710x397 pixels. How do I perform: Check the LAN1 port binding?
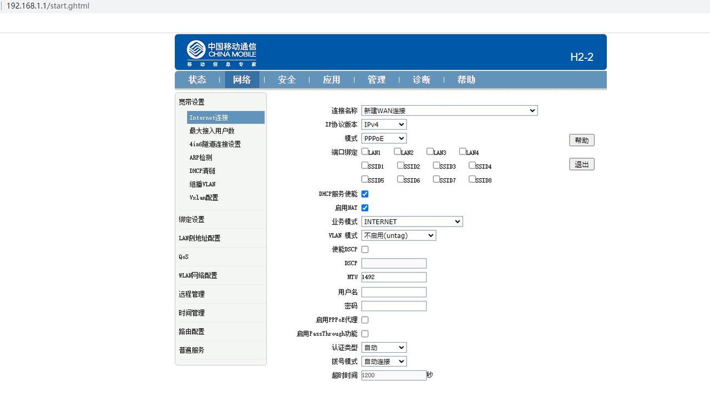click(x=365, y=151)
